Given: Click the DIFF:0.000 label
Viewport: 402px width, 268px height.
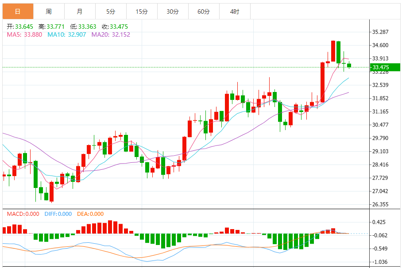Looking at the screenshot, I should (58, 214).
